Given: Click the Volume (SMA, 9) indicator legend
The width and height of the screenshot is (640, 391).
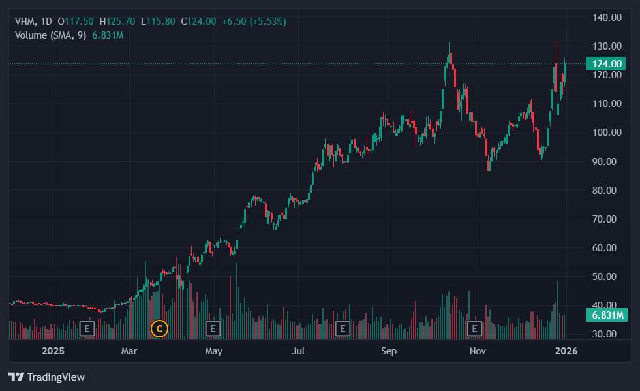Looking at the screenshot, I should pos(51,35).
